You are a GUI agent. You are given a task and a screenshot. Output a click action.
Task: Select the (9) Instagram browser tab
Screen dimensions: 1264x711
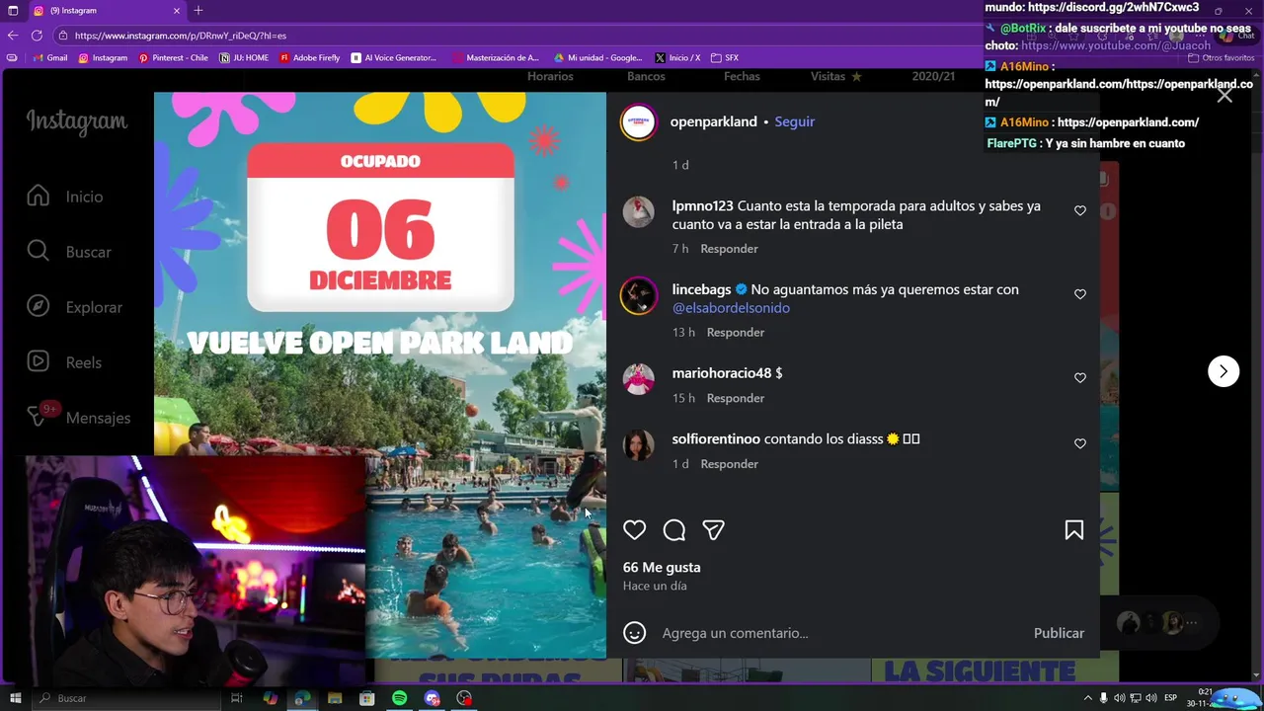(107, 11)
